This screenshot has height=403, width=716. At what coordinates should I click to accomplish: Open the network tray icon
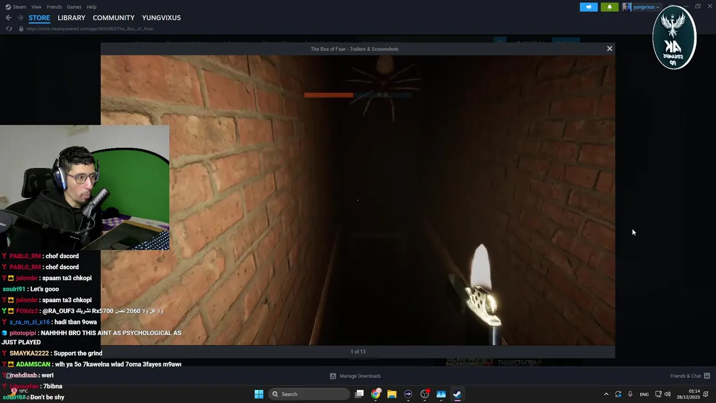coord(658,394)
